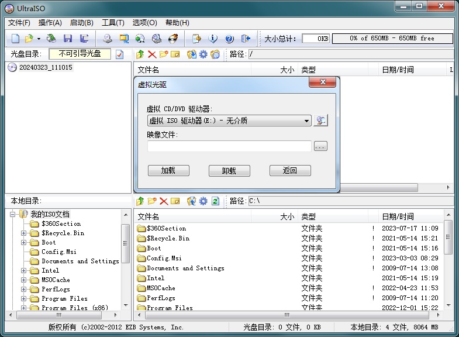Select disc 20240323_111015 in tree
The height and width of the screenshot is (337, 459).
tap(46, 67)
